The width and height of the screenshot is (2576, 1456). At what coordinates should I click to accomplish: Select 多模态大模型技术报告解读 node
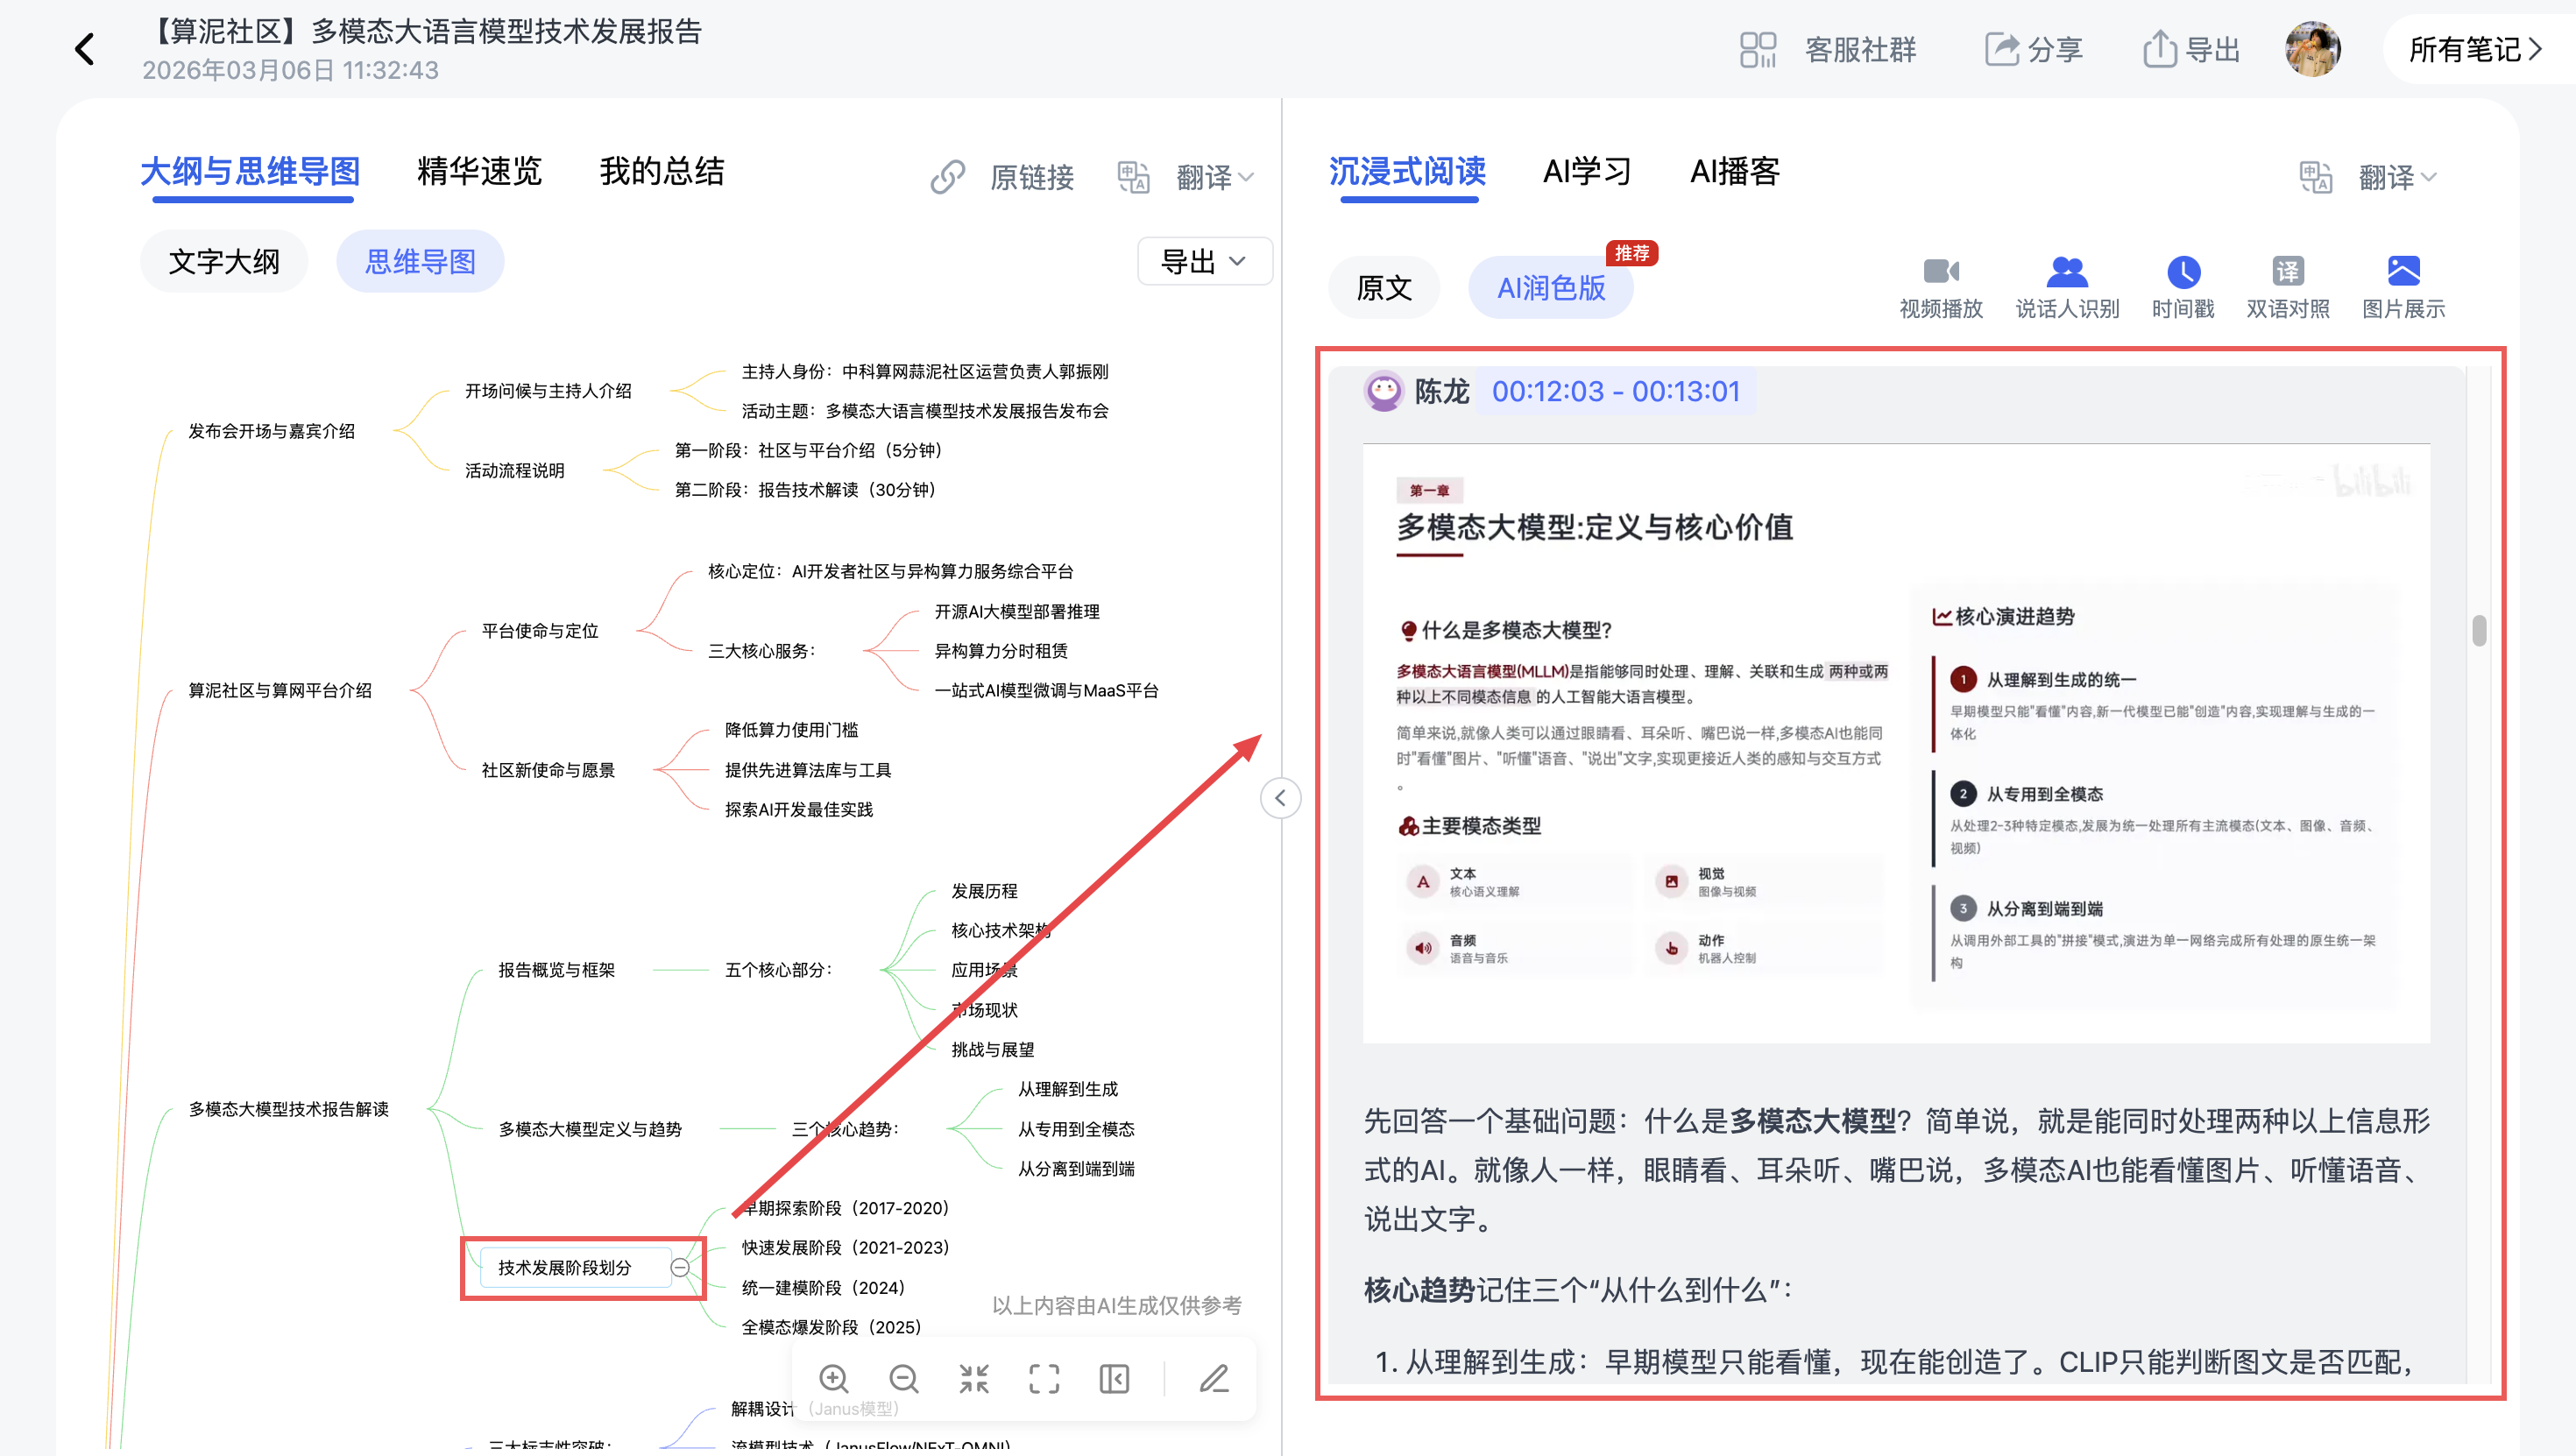(x=288, y=1109)
